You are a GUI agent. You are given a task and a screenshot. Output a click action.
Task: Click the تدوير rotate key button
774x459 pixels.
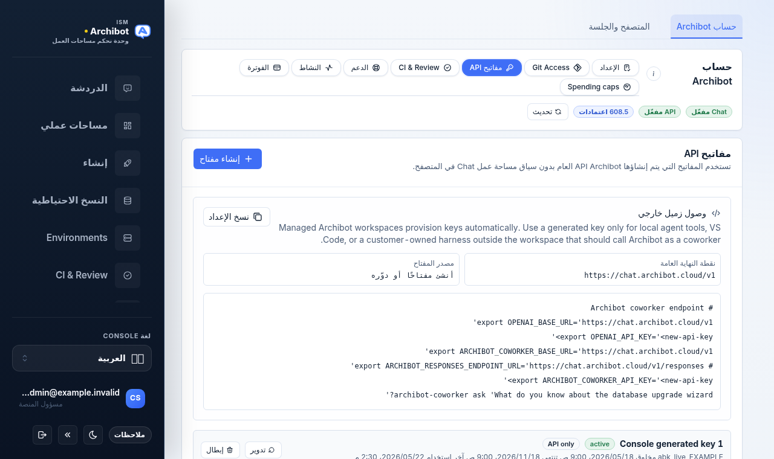[263, 450]
